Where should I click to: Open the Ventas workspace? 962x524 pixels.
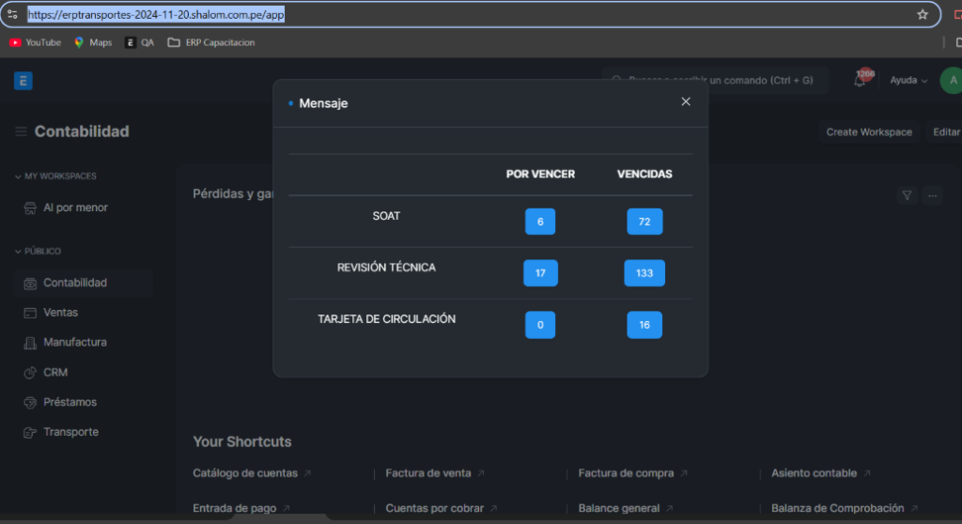tap(61, 313)
